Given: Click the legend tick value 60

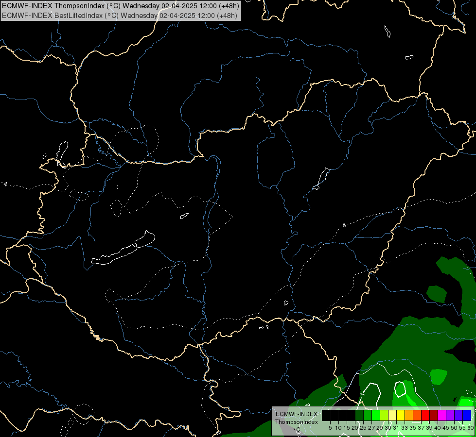Looking at the screenshot, I should [x=471, y=428].
